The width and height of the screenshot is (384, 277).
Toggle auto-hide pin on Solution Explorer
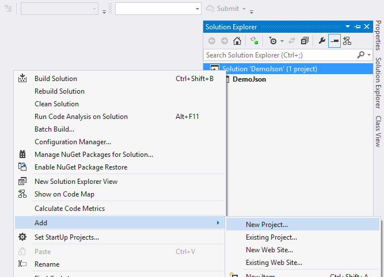[x=357, y=26]
